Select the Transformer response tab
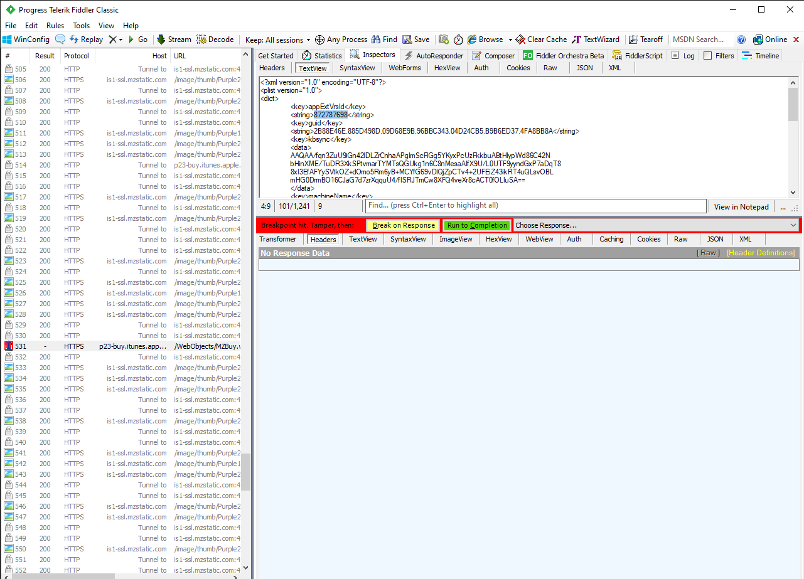This screenshot has width=804, height=579. click(x=278, y=239)
